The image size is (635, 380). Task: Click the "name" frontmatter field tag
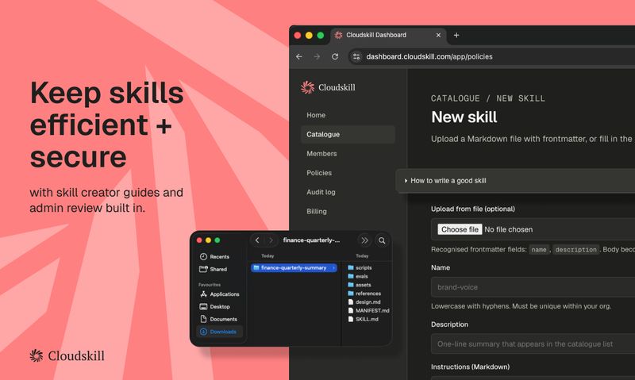539,250
